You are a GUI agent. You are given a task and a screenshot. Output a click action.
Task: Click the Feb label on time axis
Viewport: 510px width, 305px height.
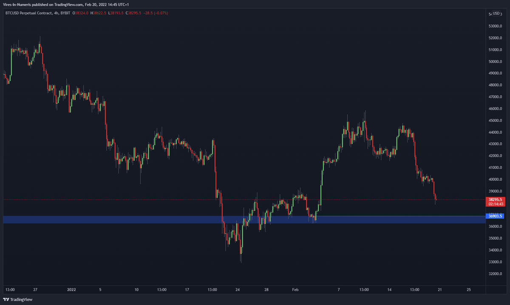point(295,290)
